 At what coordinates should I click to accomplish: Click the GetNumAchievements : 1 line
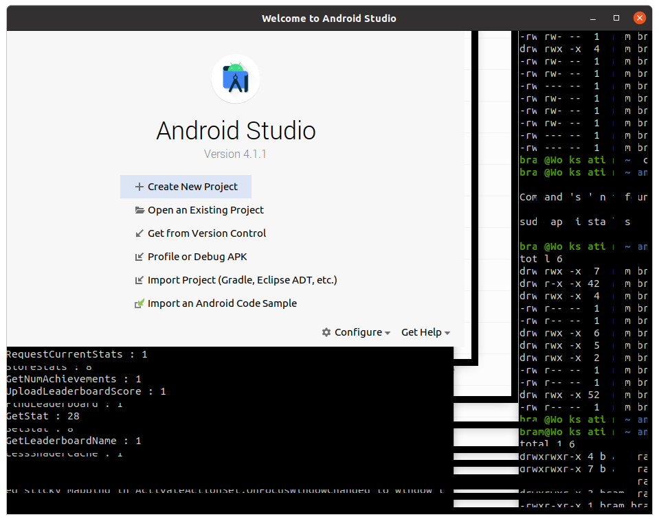point(74,380)
